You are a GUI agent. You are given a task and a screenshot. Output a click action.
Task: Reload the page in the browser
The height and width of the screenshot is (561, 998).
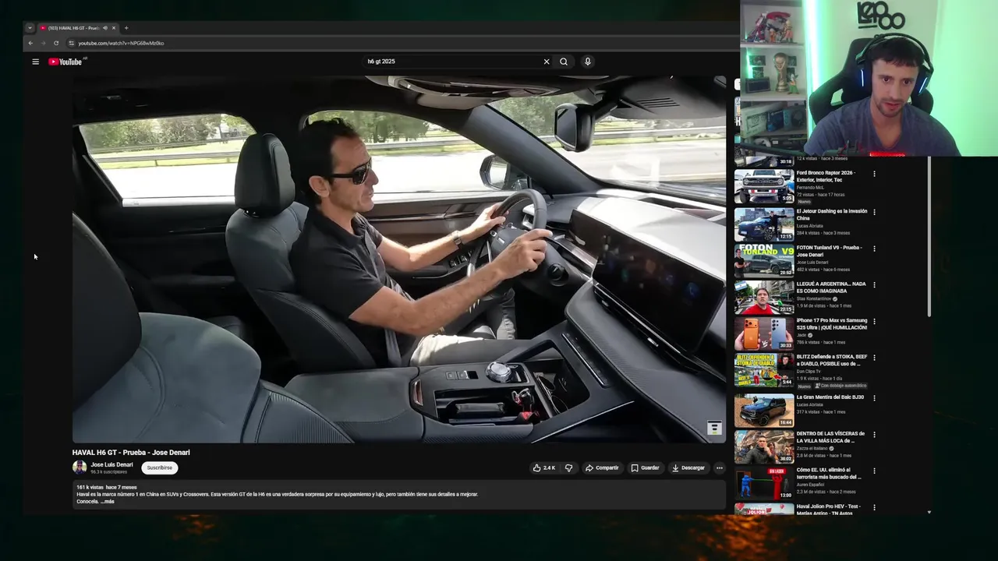pos(56,43)
